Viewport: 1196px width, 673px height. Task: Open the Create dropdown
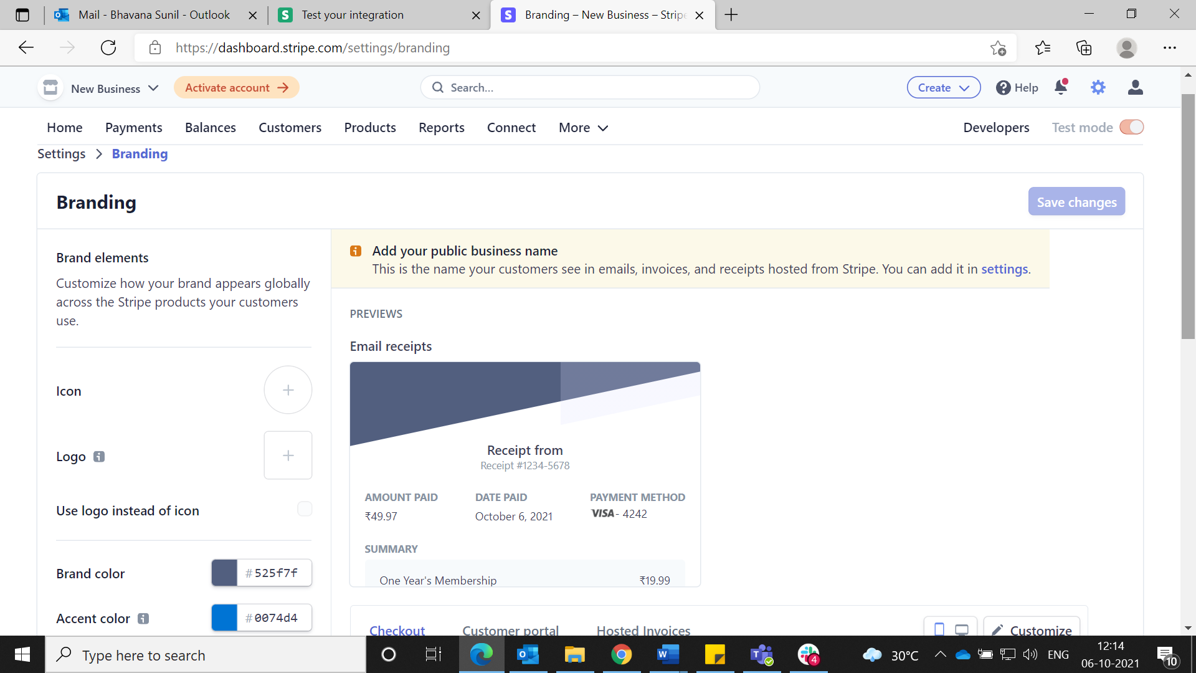tap(944, 88)
